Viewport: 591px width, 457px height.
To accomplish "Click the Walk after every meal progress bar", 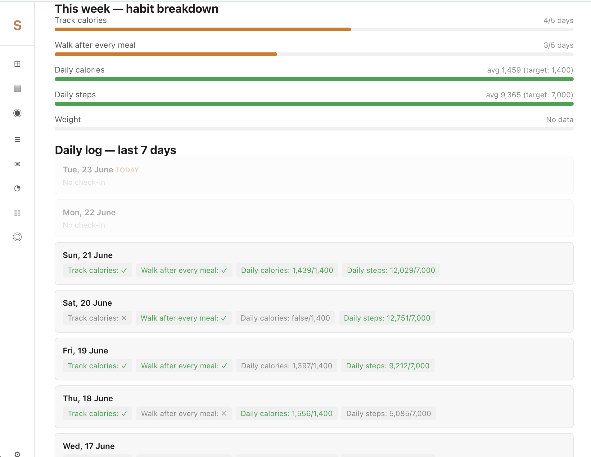I will [314, 54].
